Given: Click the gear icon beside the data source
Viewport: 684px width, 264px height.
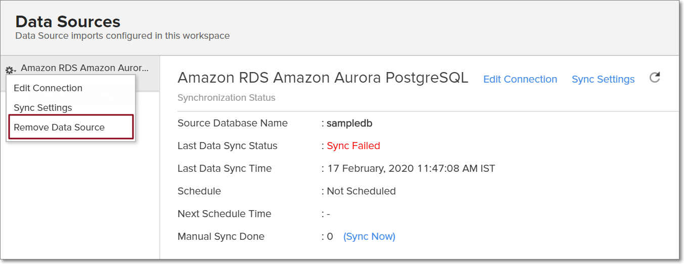Looking at the screenshot, I should coord(10,70).
